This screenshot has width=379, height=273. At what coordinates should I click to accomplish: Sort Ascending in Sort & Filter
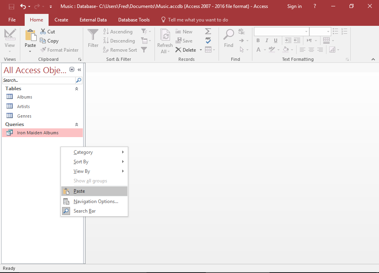pos(118,32)
